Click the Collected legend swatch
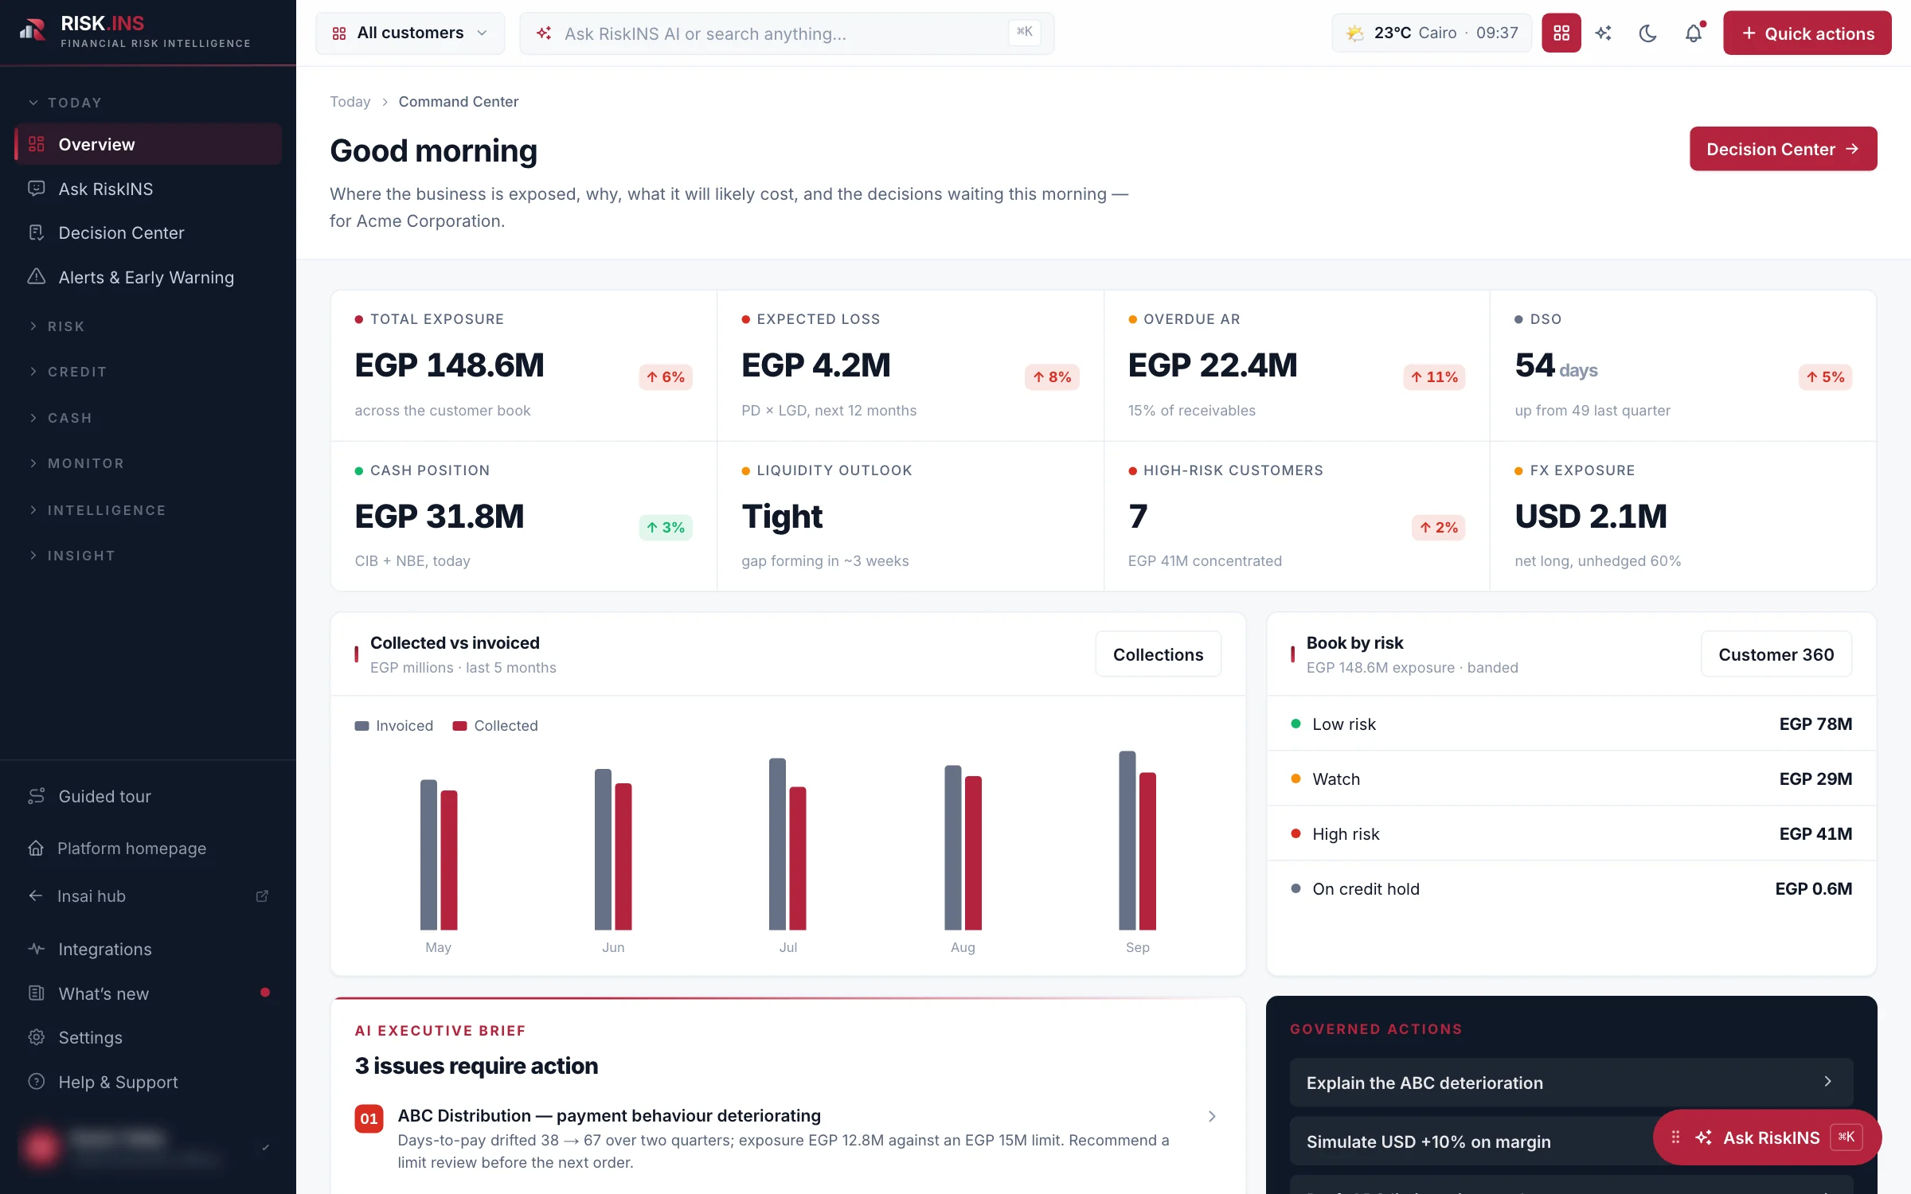Screen dimensions: 1911x1194 click(459, 726)
